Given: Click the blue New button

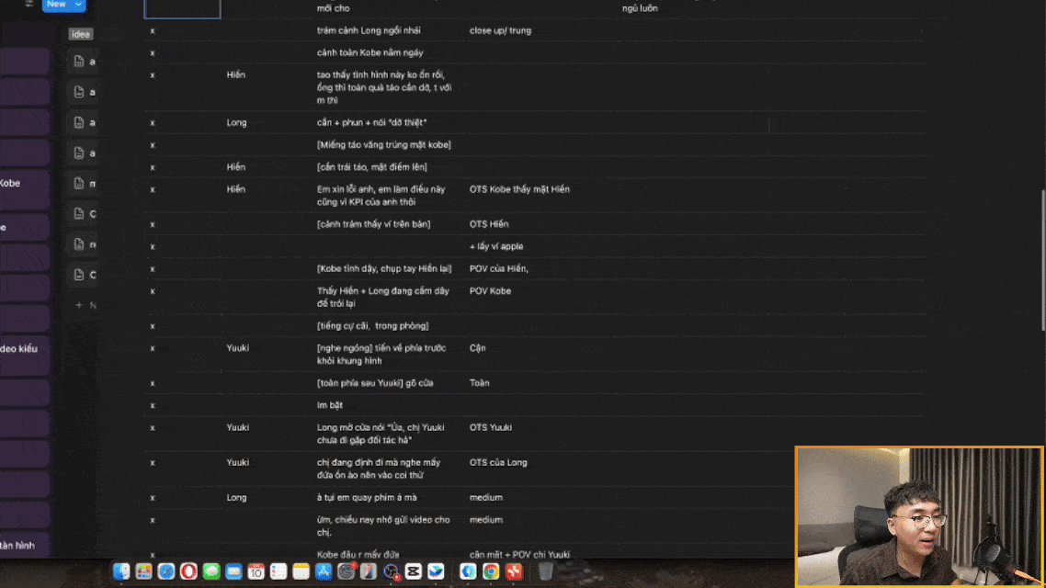Looking at the screenshot, I should (x=56, y=5).
